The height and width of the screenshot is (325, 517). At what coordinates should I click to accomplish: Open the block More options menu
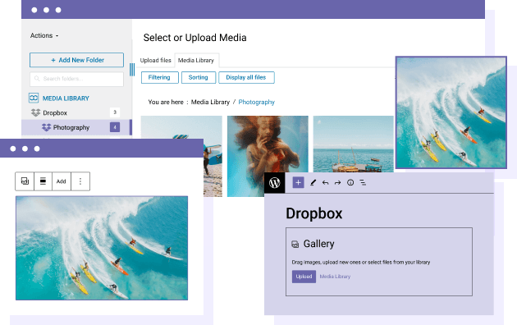pyautogui.click(x=80, y=181)
